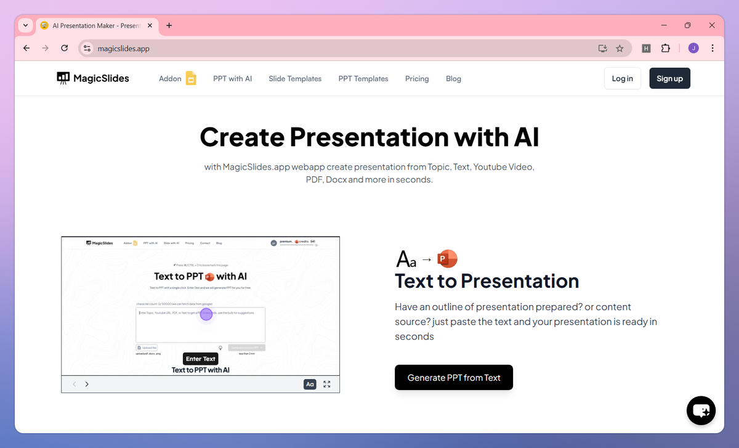Bookmark this page with the star icon

620,48
